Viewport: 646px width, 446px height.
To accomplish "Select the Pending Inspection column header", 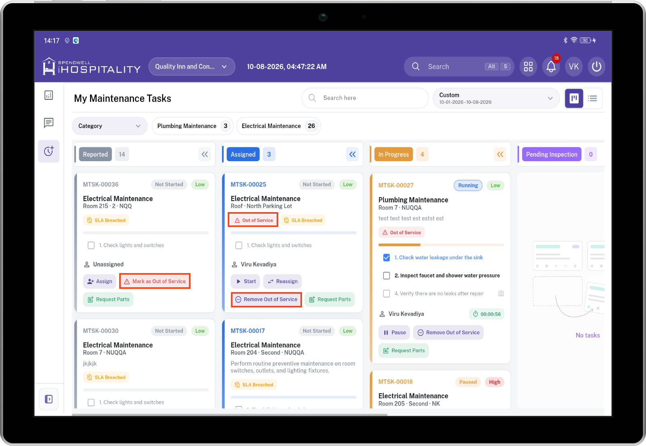I will pyautogui.click(x=552, y=154).
